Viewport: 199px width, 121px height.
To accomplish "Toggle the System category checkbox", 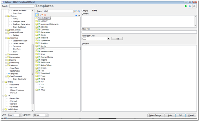I will click(39, 68).
